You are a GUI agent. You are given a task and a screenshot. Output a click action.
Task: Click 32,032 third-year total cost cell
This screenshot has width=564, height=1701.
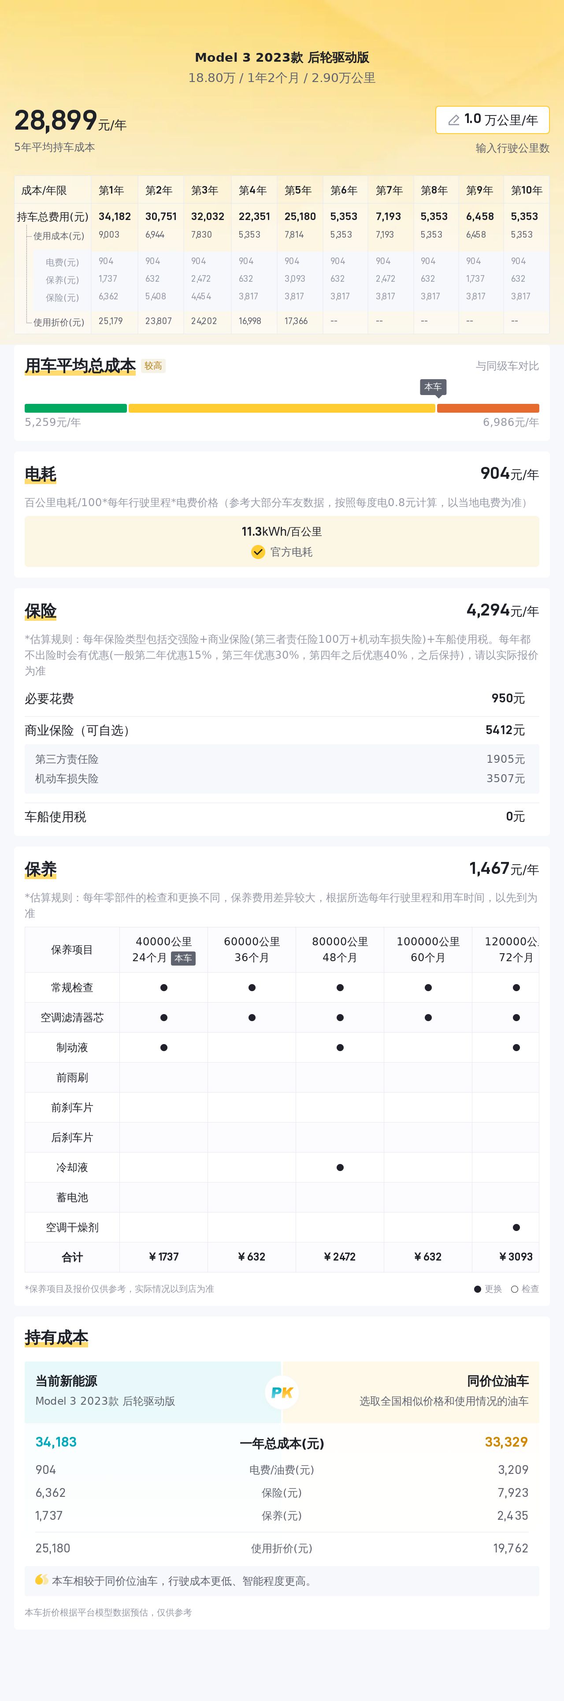pos(208,216)
